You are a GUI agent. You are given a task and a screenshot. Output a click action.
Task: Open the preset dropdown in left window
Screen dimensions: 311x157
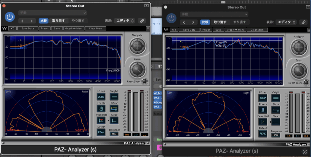[53, 13]
